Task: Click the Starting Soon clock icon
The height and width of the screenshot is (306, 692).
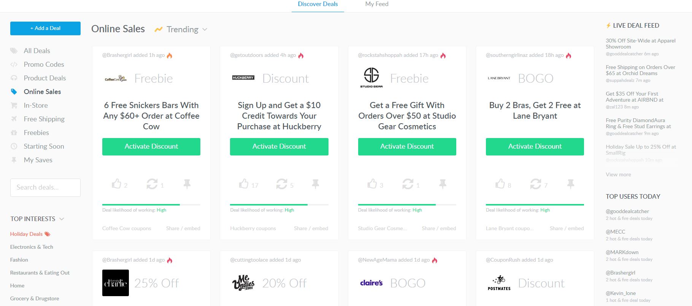Action: pos(14,146)
